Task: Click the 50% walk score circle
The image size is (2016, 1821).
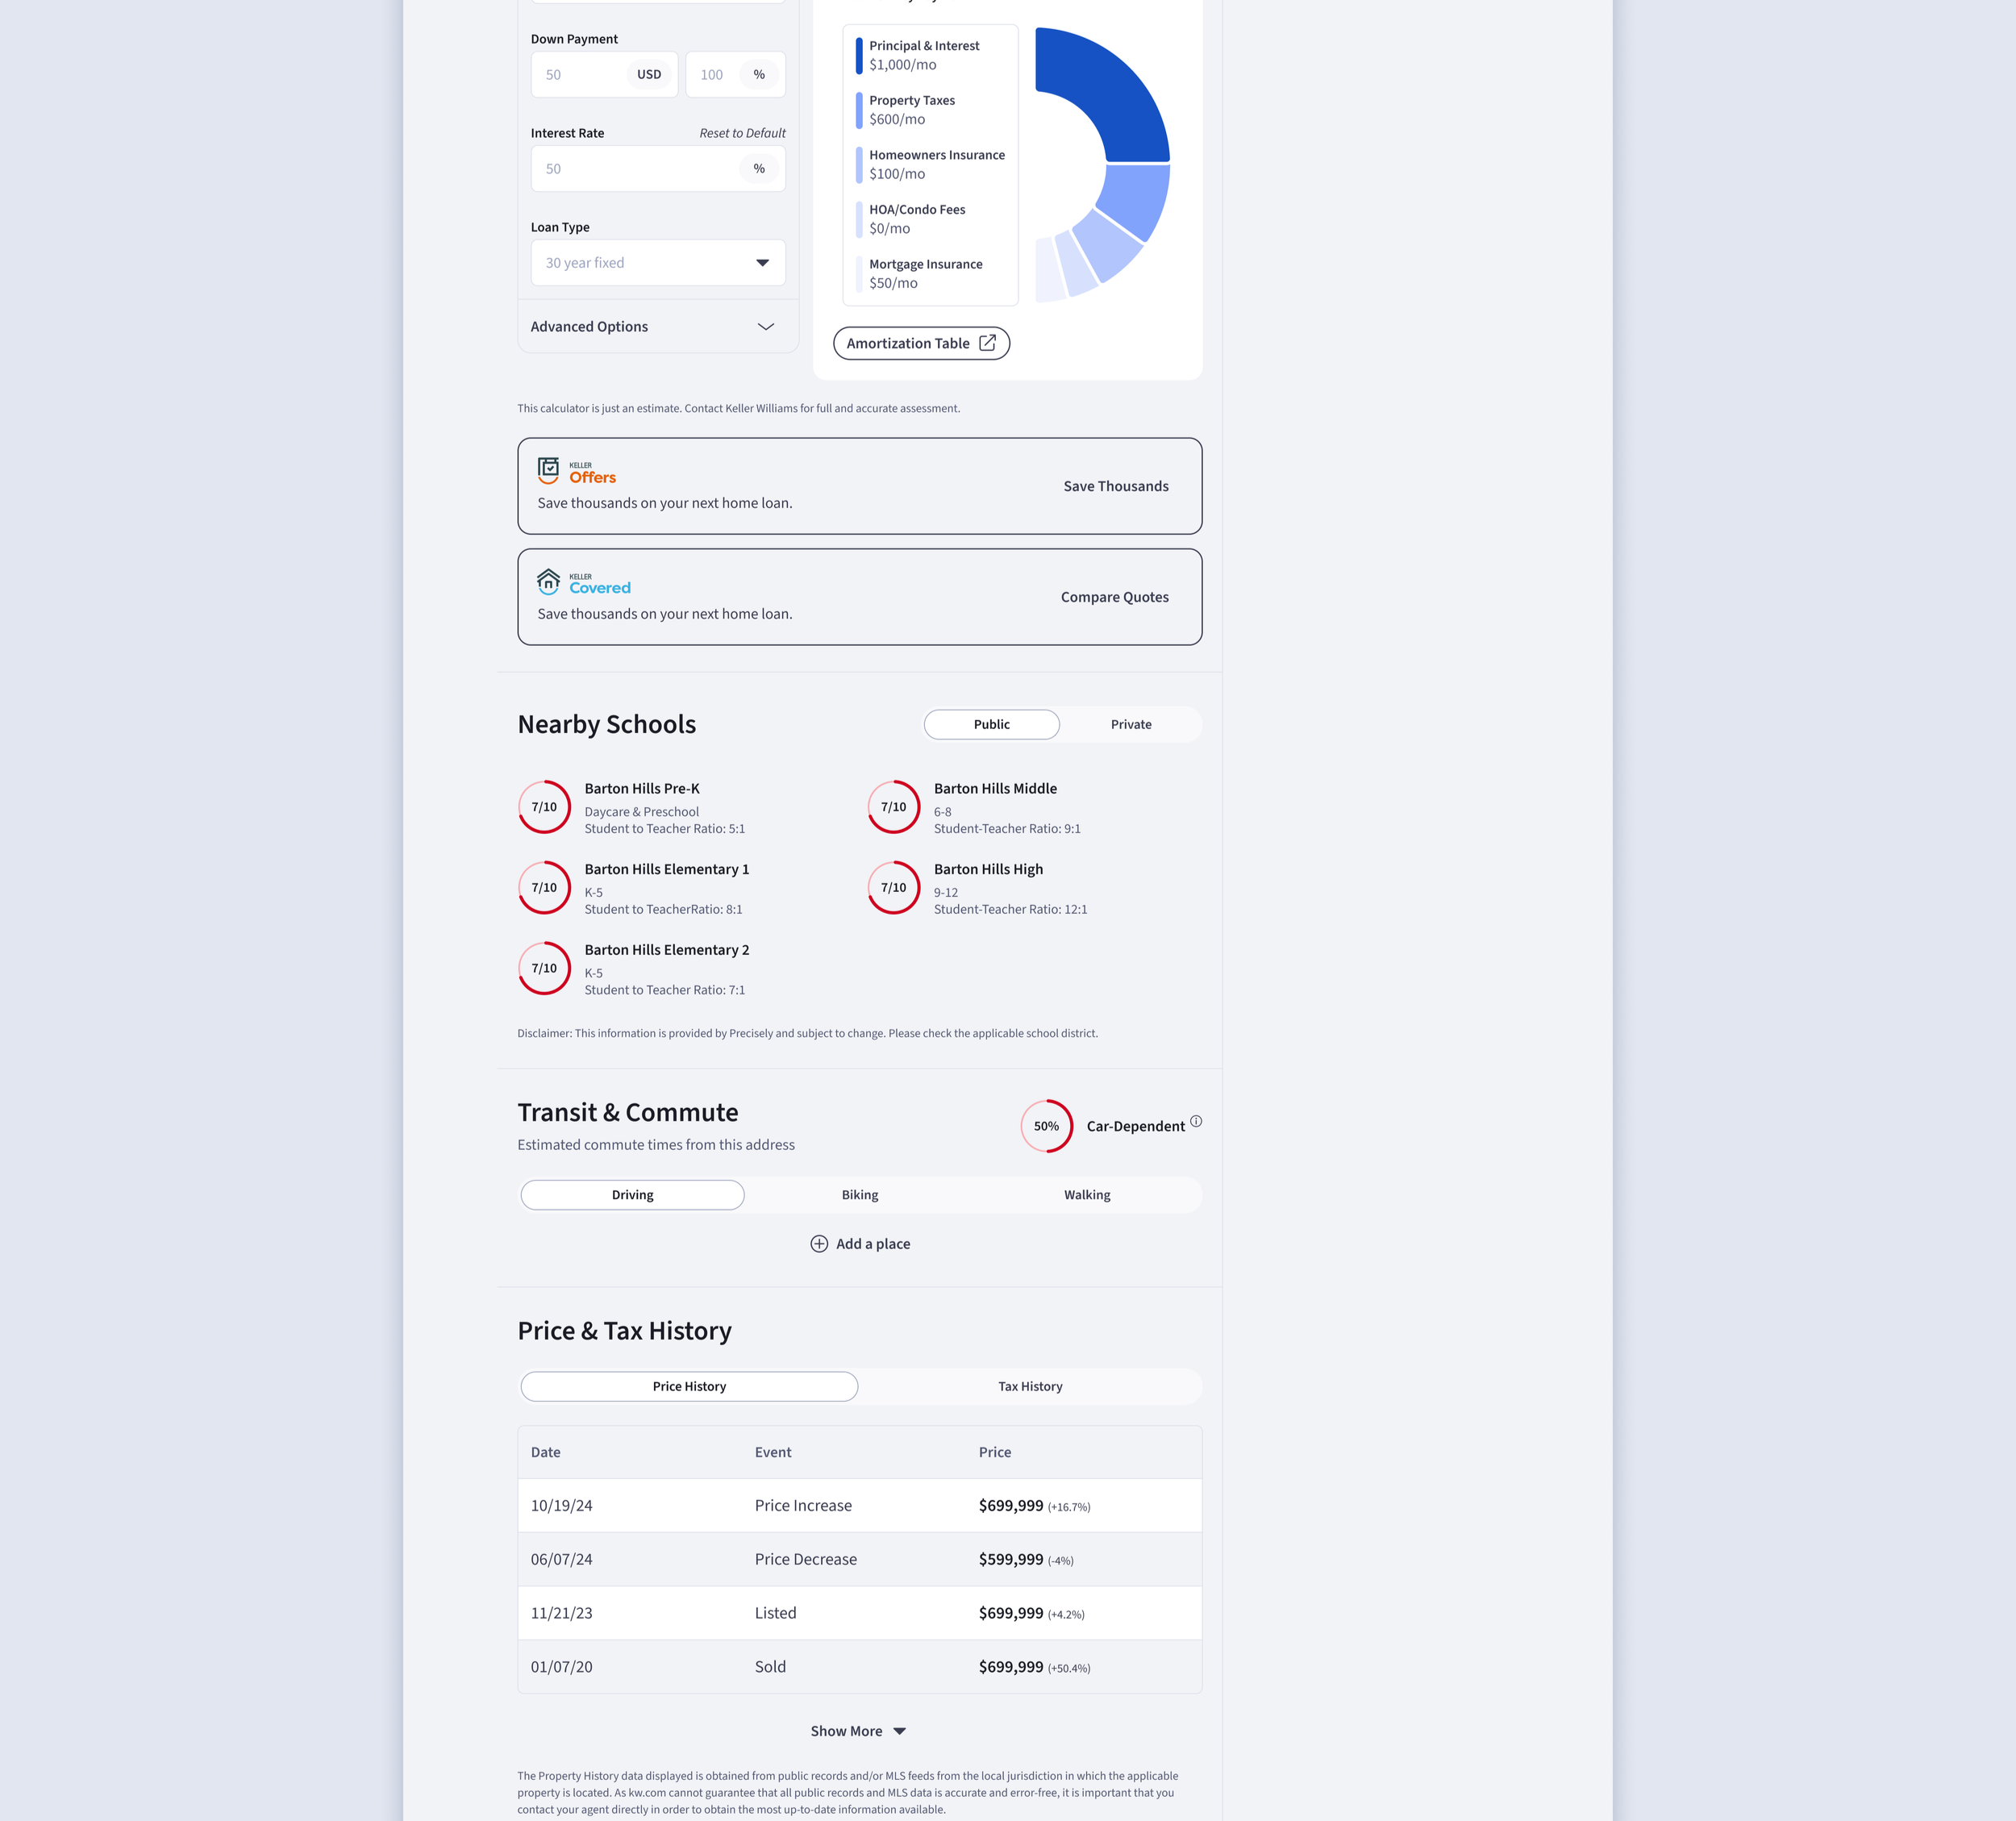Action: point(1046,1126)
